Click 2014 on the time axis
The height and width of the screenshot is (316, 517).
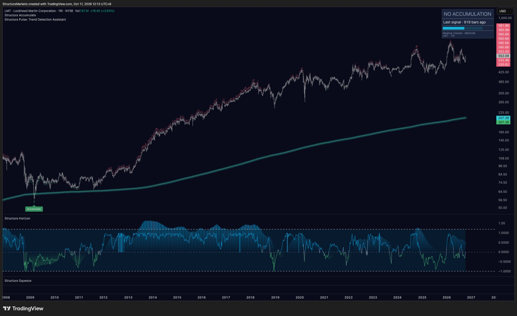coord(153,297)
